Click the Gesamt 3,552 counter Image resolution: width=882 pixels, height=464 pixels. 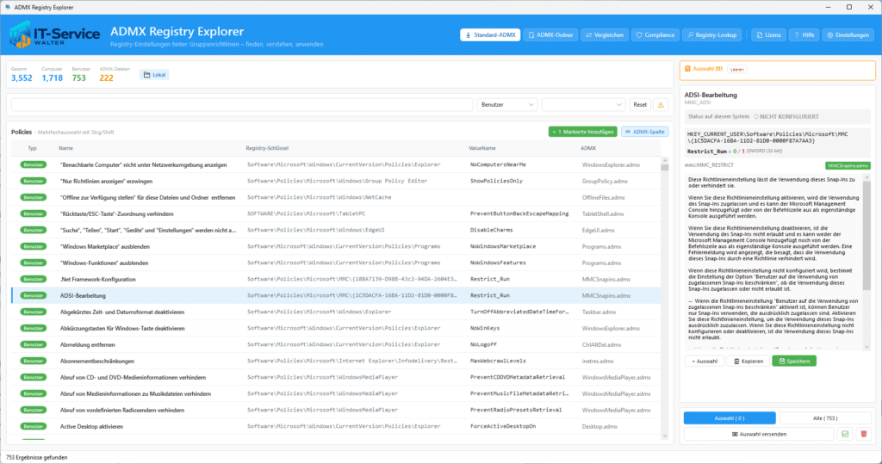click(x=22, y=74)
